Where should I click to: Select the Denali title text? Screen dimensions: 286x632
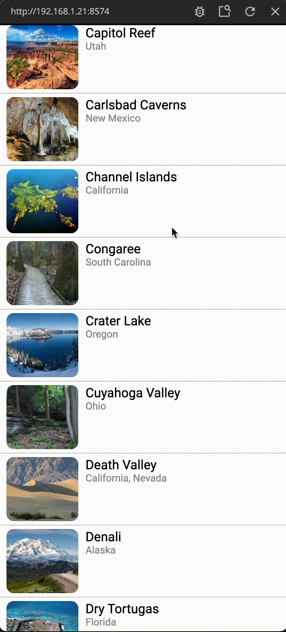(x=103, y=537)
